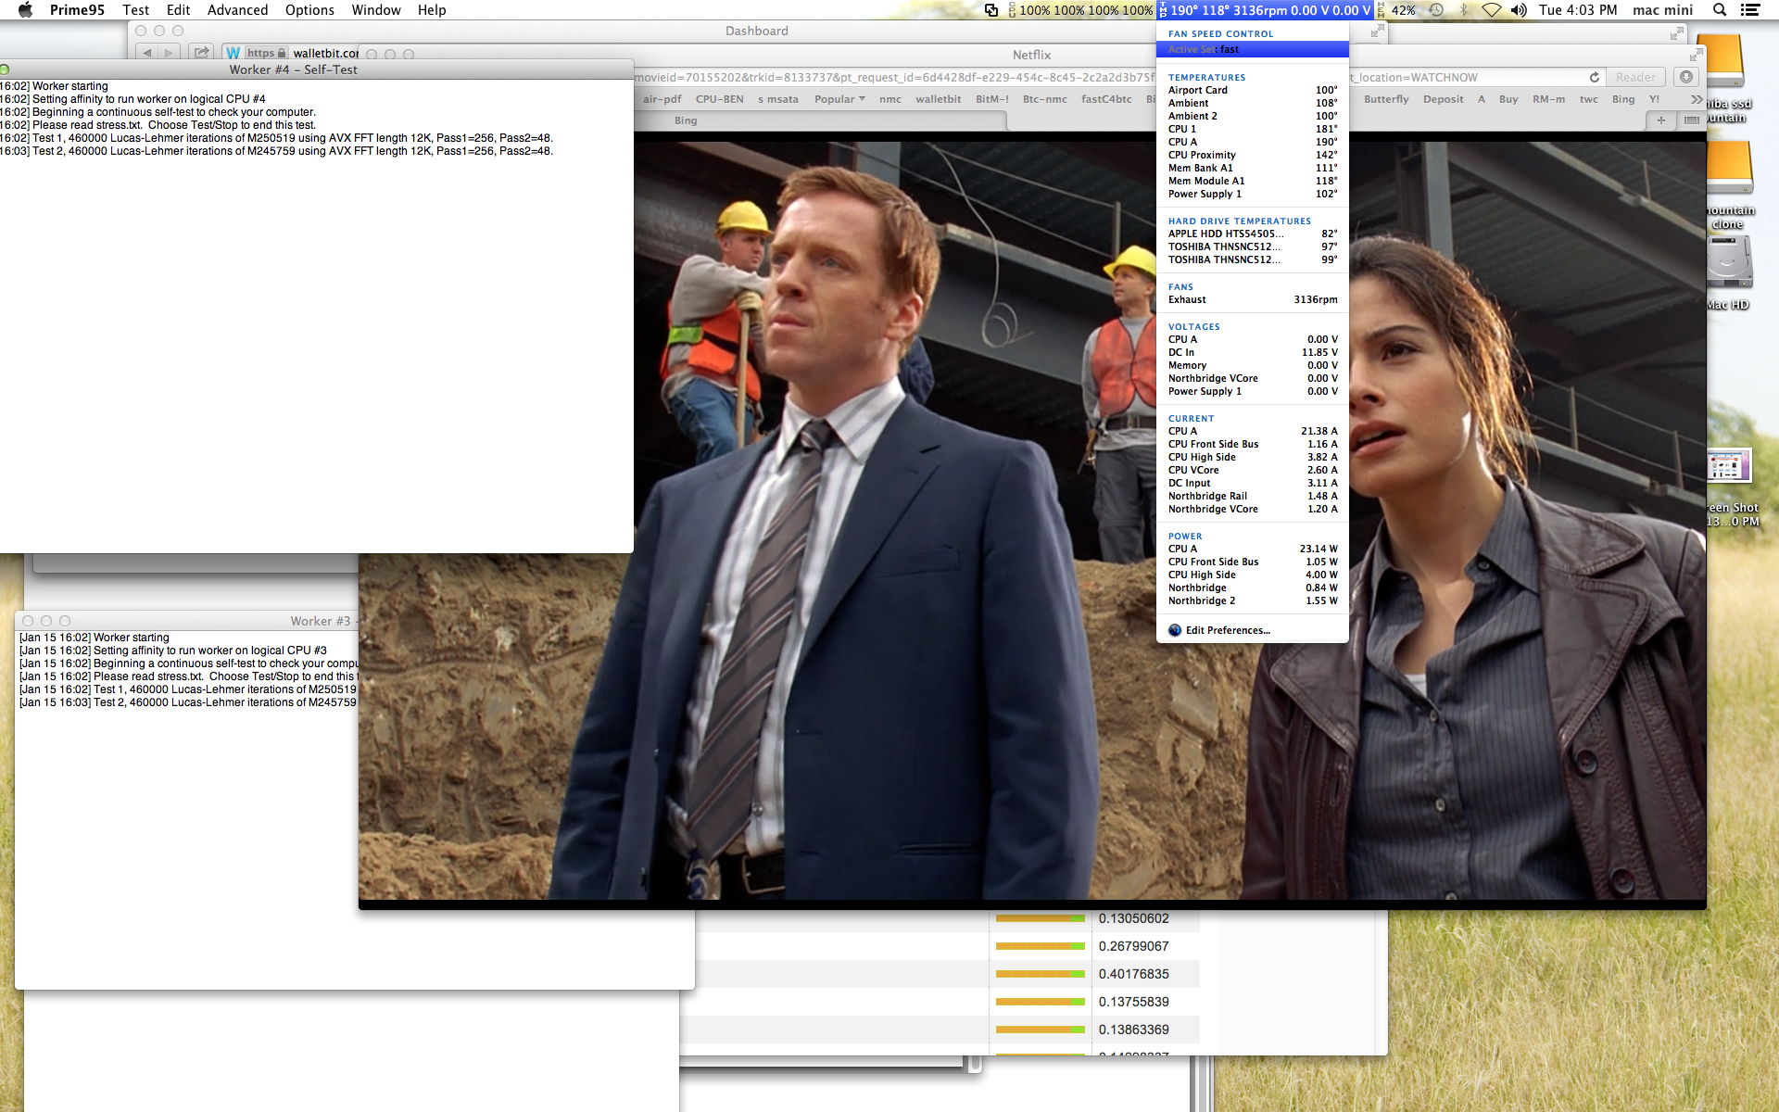Open the walletbit bookmark
This screenshot has height=1112, width=1779.
pos(938,99)
